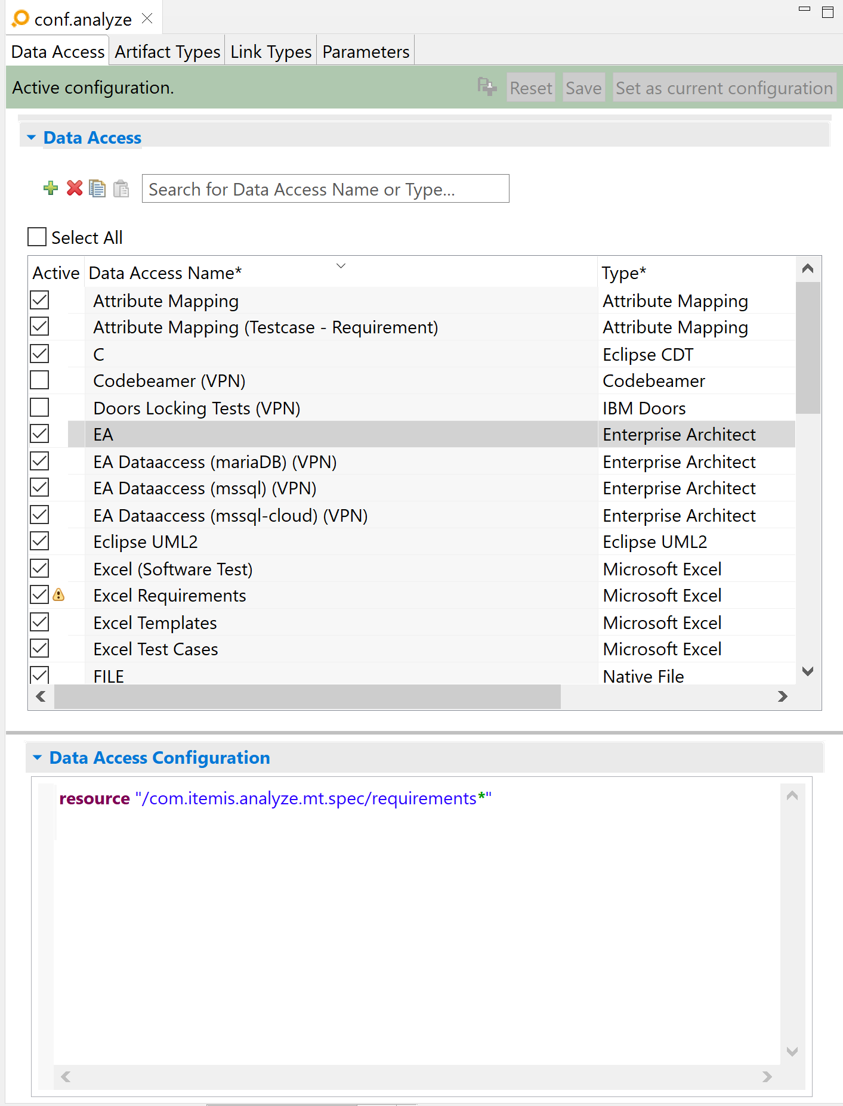Switch to the Data Access tab
Image resolution: width=843 pixels, height=1106 pixels.
tap(58, 52)
